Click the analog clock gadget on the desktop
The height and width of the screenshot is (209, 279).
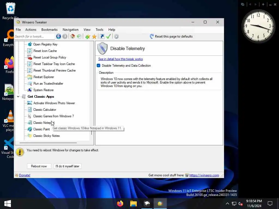pyautogui.click(x=258, y=26)
